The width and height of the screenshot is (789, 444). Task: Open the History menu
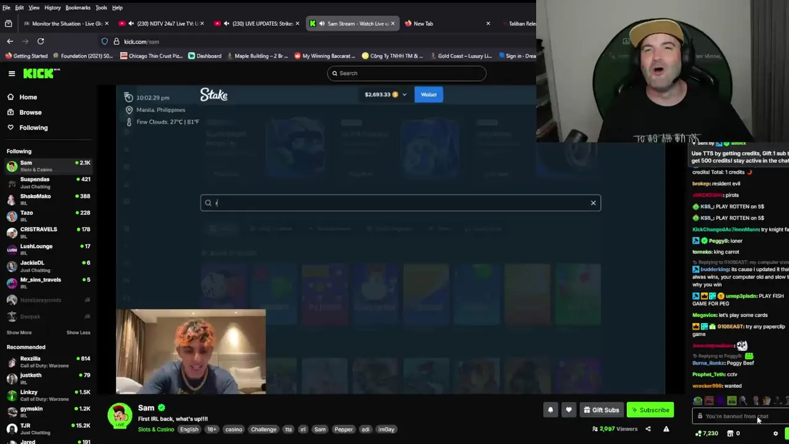(x=52, y=7)
